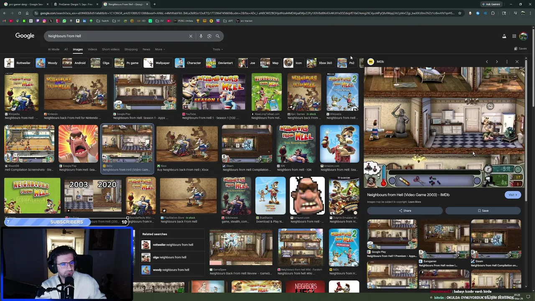The height and width of the screenshot is (301, 535).
Task: Go back in browser history
Action: (x=4, y=13)
